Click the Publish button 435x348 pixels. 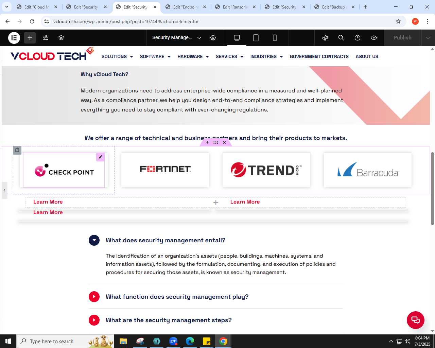402,38
